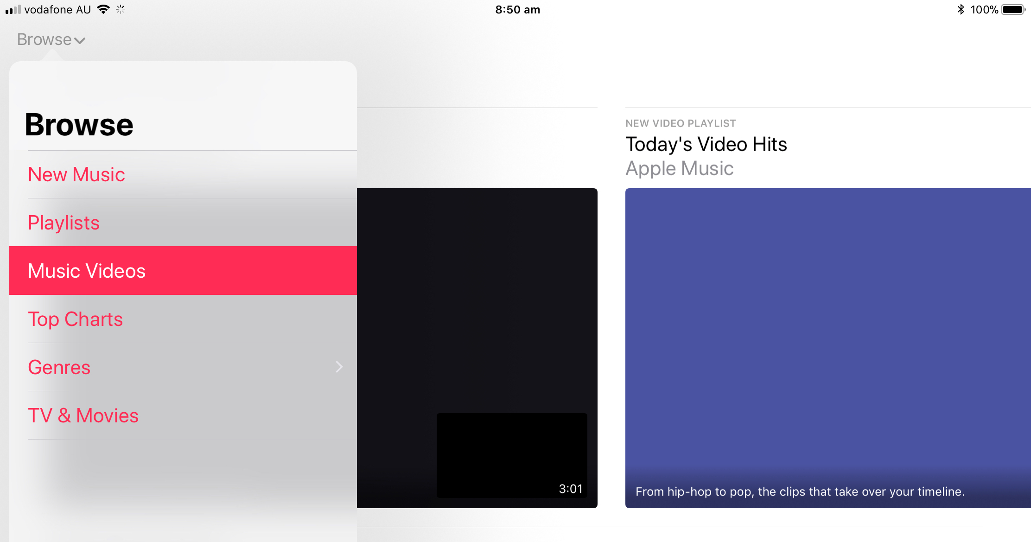Viewport: 1031px width, 542px height.
Task: Tap the bold Browse heading in the popover
Action: tap(79, 125)
